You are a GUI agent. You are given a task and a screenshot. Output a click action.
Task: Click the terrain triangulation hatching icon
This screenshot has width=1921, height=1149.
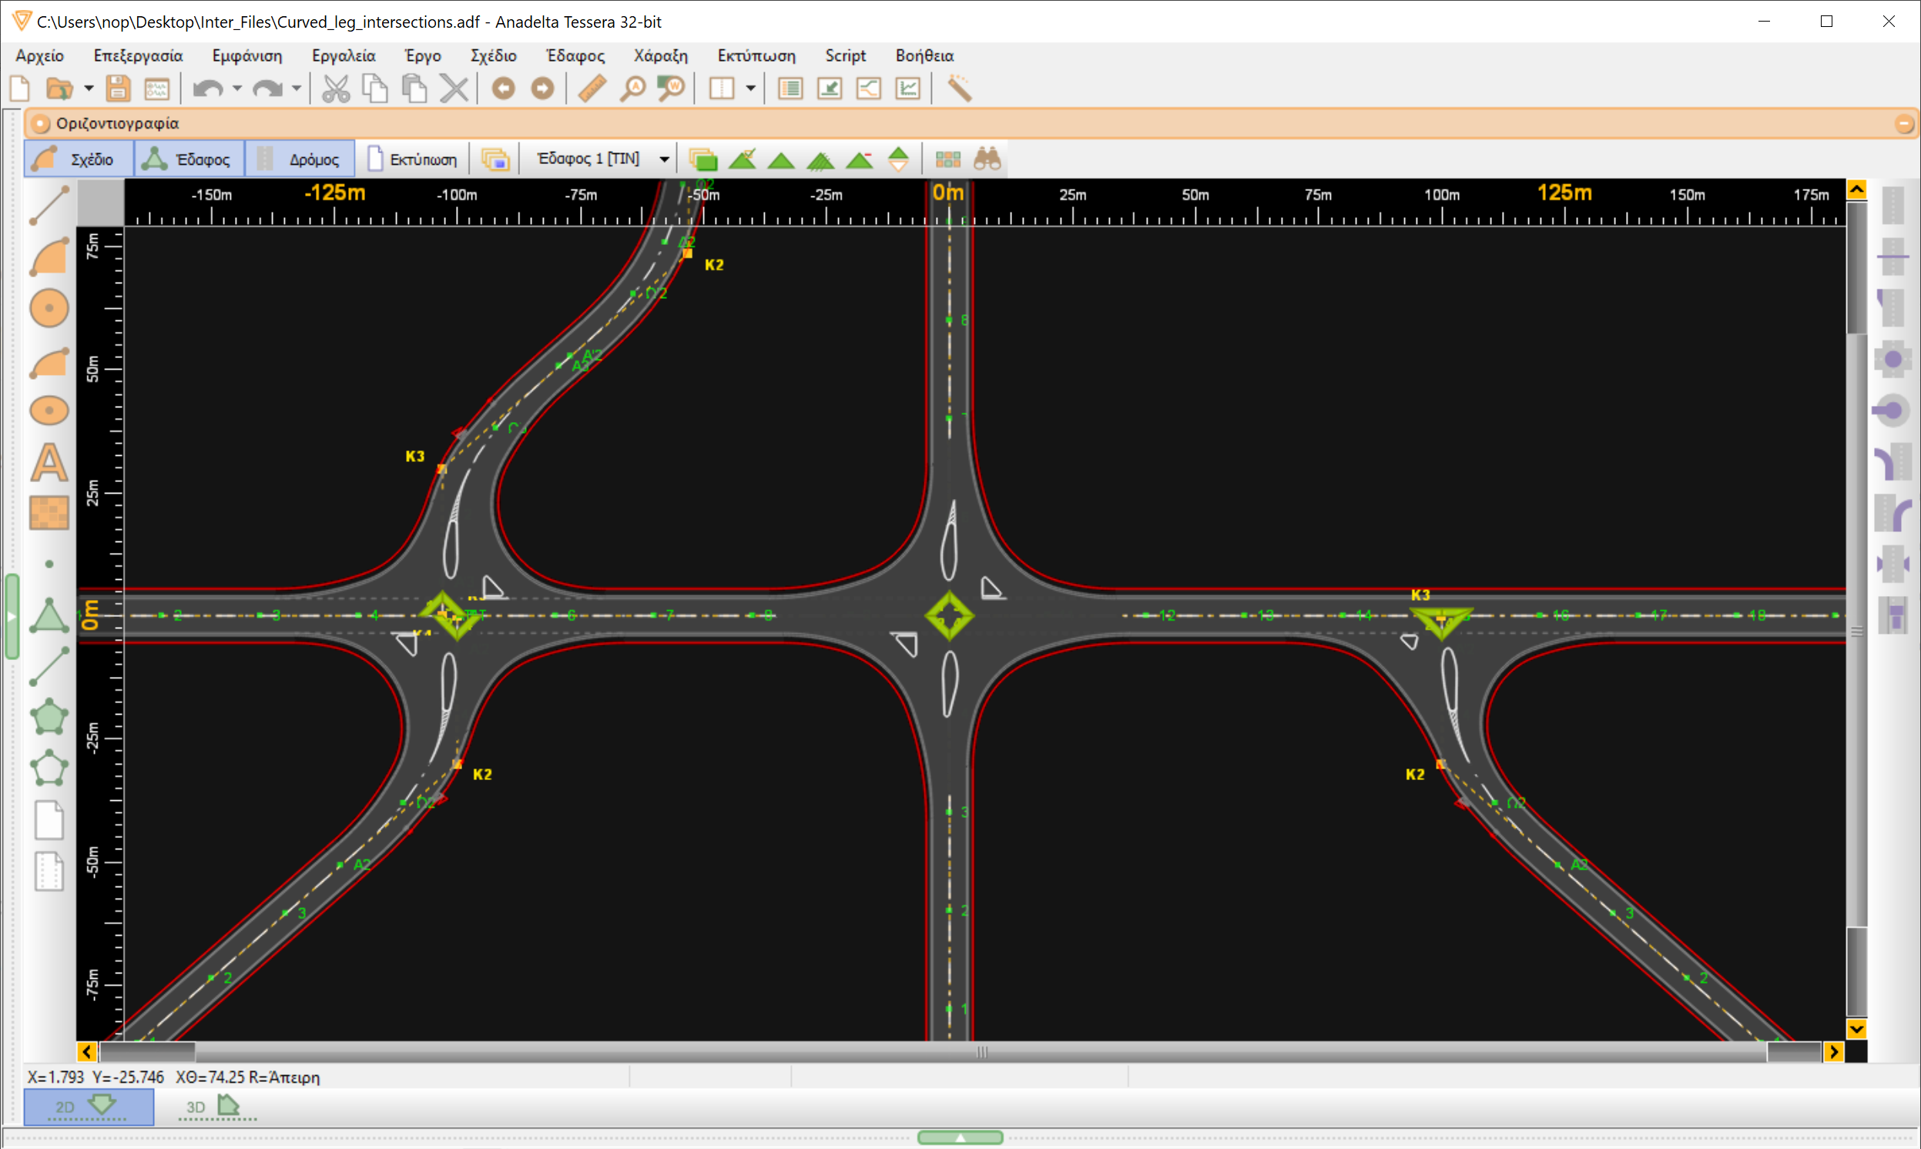tap(820, 159)
